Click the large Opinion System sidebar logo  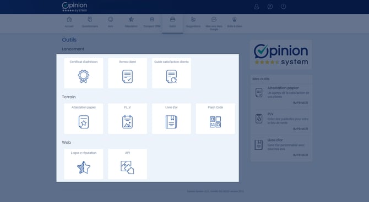[281, 55]
